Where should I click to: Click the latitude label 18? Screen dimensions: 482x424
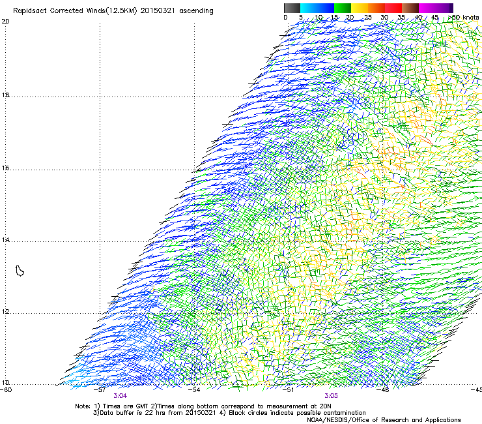5,95
